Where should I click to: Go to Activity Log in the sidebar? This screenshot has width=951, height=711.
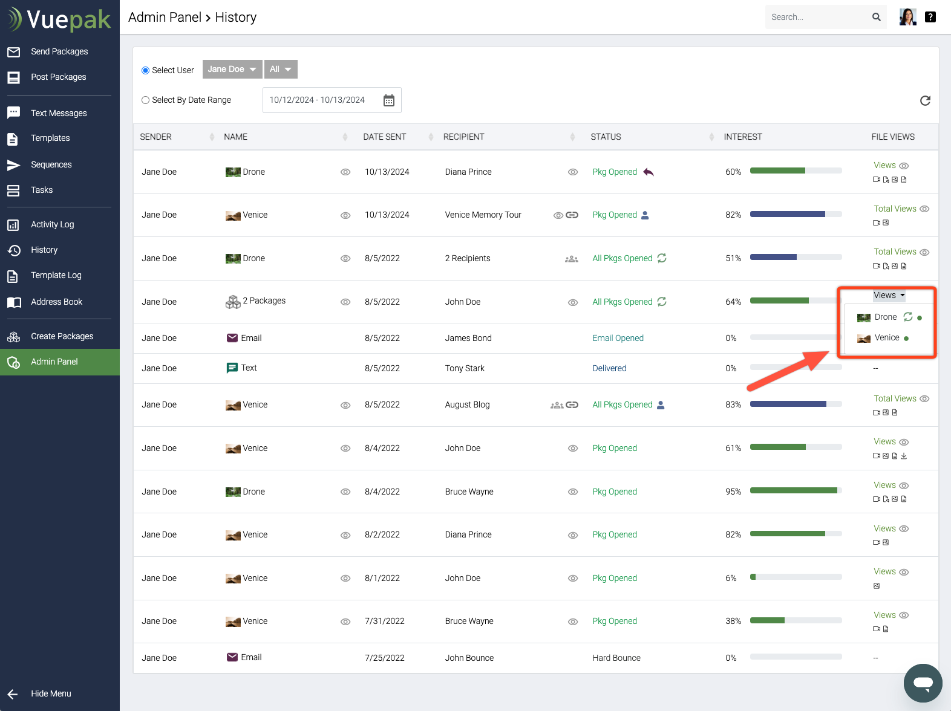coord(53,225)
